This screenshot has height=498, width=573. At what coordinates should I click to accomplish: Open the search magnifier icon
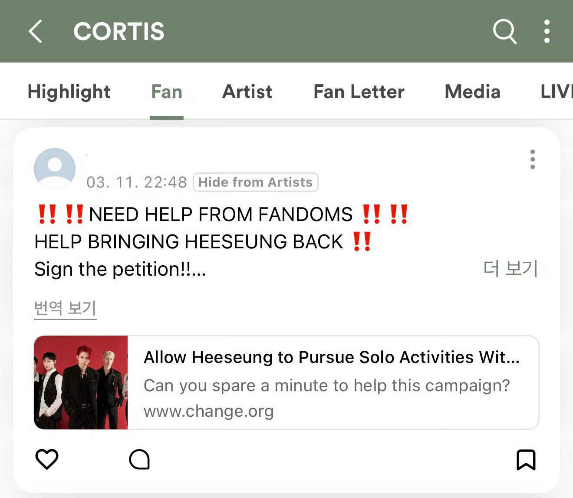tap(505, 31)
